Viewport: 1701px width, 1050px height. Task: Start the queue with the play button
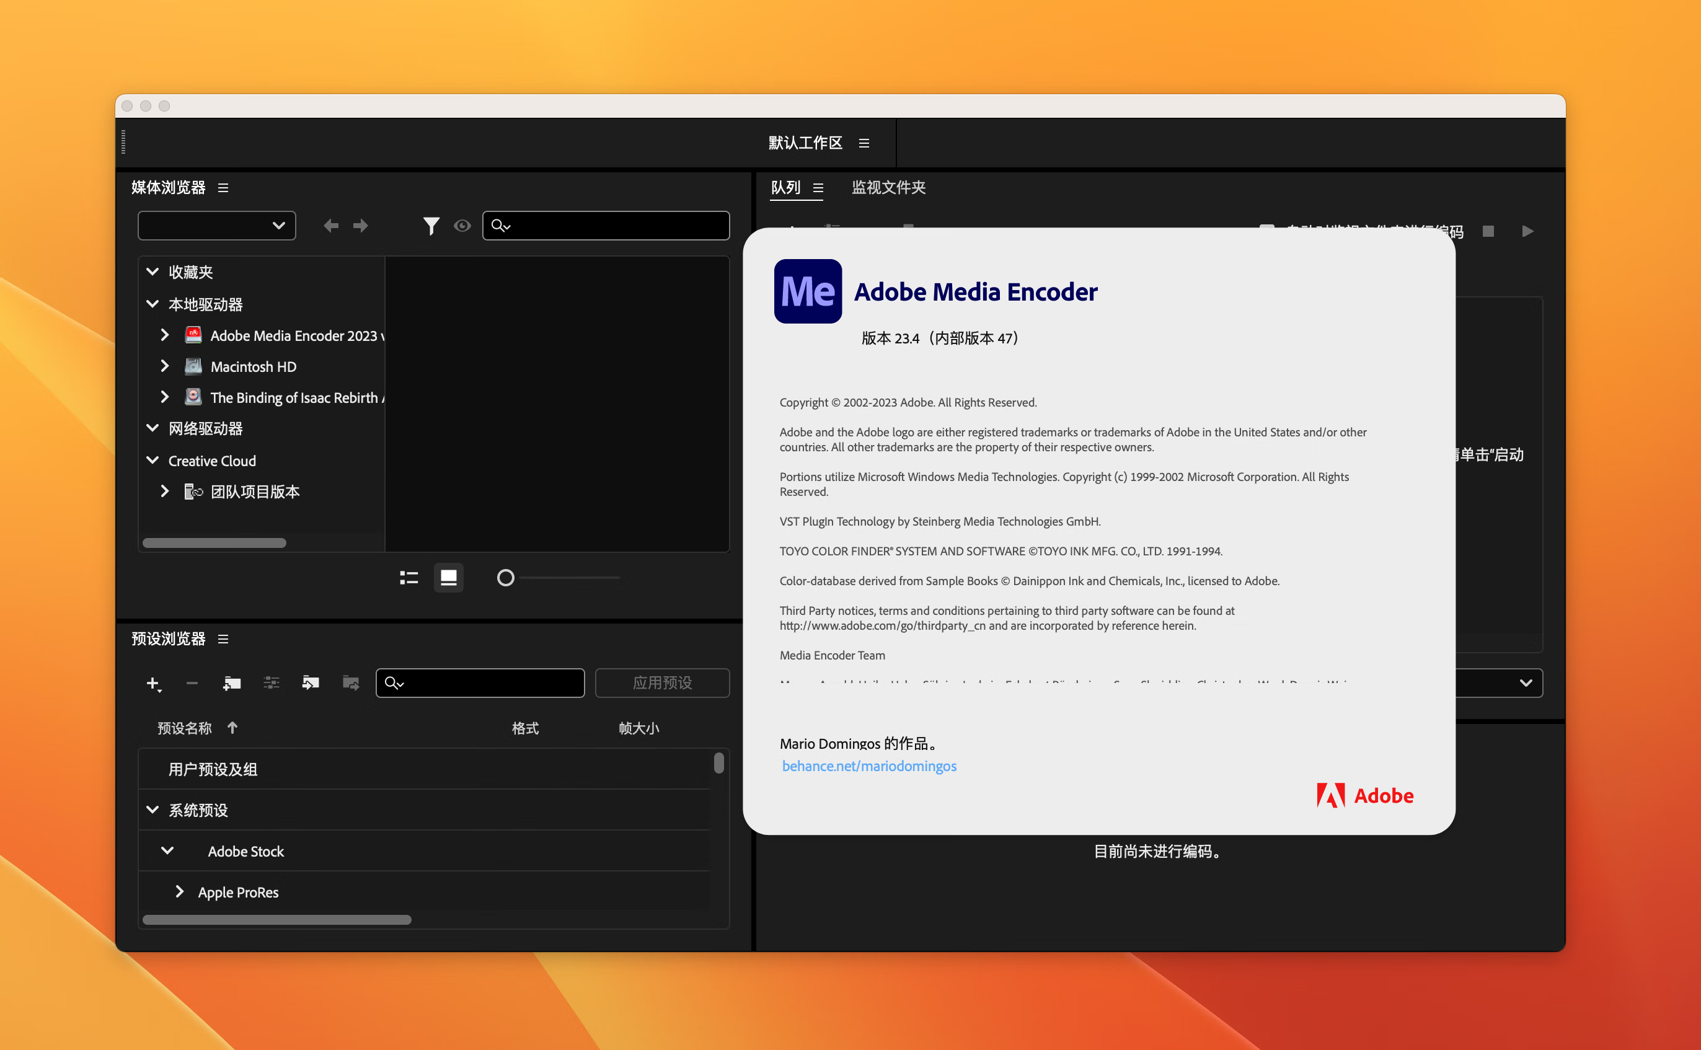tap(1527, 231)
